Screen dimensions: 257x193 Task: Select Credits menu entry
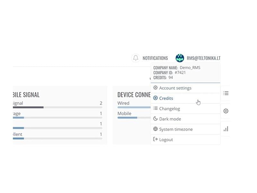click(185, 98)
